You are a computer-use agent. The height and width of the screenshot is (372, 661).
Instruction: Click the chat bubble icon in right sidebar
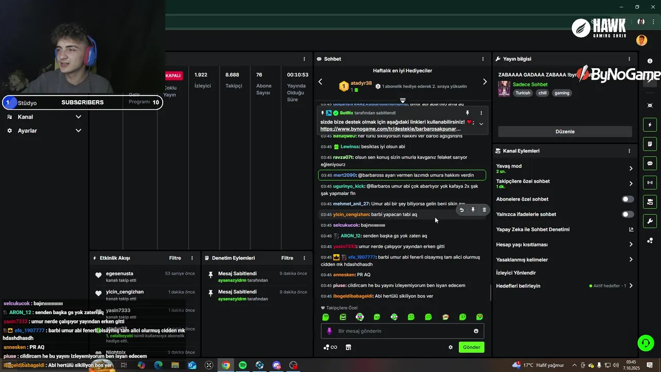click(x=650, y=163)
